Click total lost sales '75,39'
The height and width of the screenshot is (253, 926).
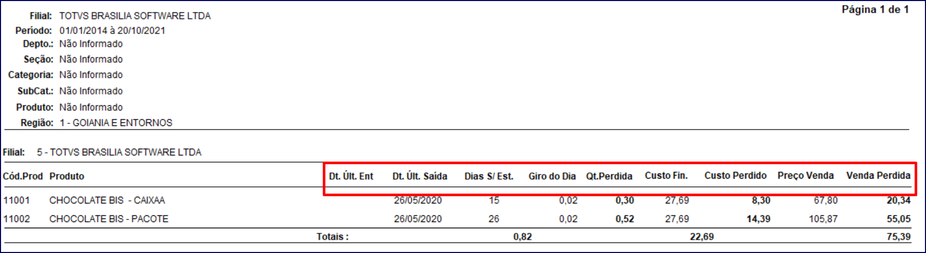pyautogui.click(x=899, y=237)
